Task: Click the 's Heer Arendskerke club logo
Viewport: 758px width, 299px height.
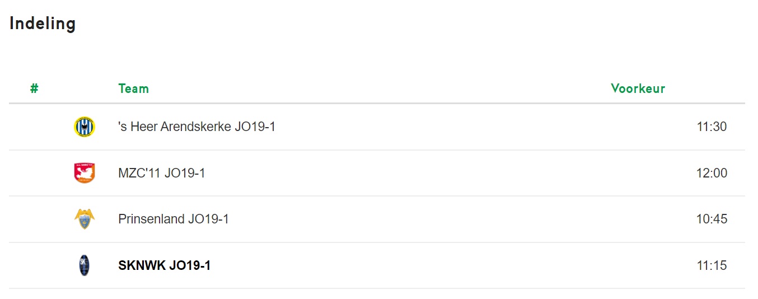Action: [85, 127]
